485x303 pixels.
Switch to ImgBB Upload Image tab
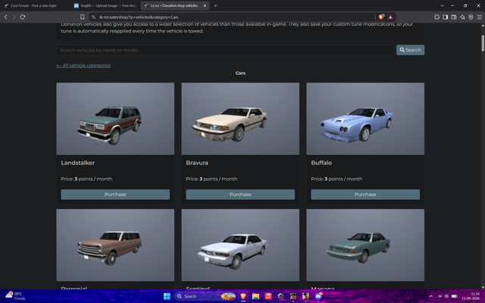click(x=105, y=5)
